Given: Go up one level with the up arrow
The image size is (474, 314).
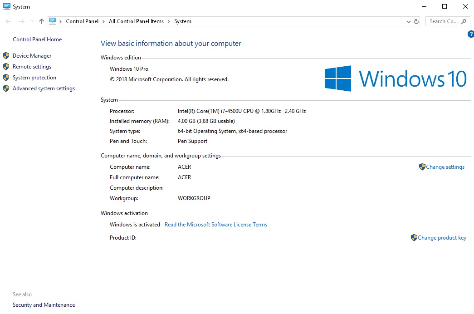Looking at the screenshot, I should click(x=42, y=21).
